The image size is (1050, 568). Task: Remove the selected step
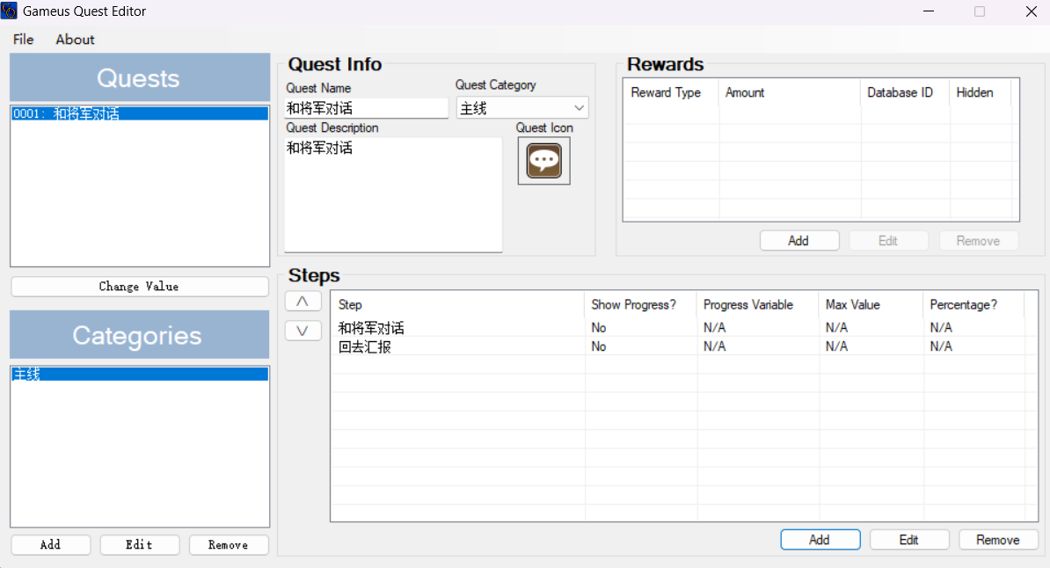click(998, 540)
